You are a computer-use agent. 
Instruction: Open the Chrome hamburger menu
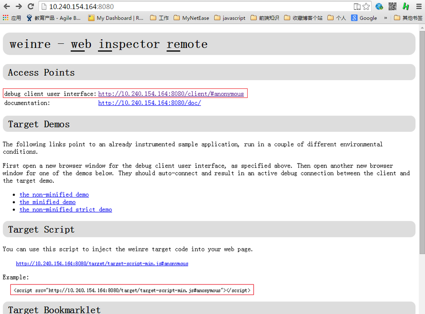click(419, 6)
